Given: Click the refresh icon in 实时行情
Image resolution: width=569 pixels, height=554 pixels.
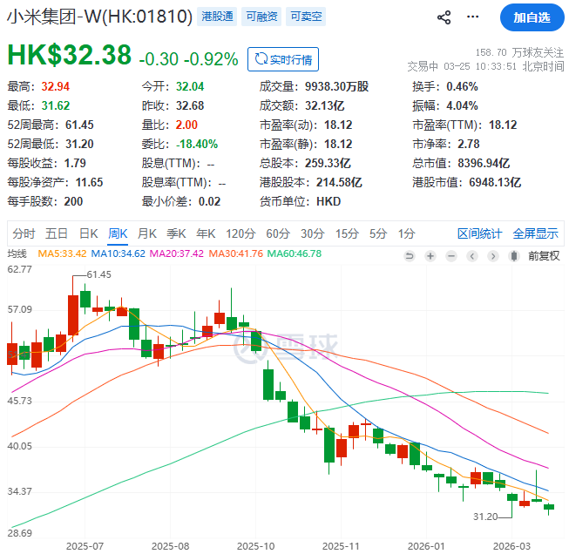Looking at the screenshot, I should point(259,59).
